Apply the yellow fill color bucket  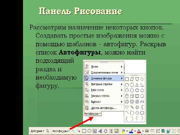(123, 131)
